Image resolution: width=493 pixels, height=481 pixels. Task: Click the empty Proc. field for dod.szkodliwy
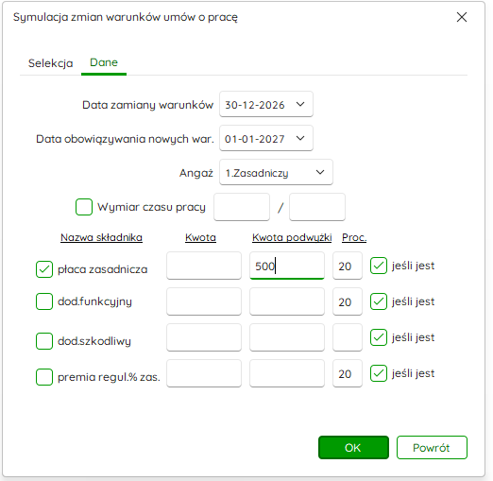(348, 337)
